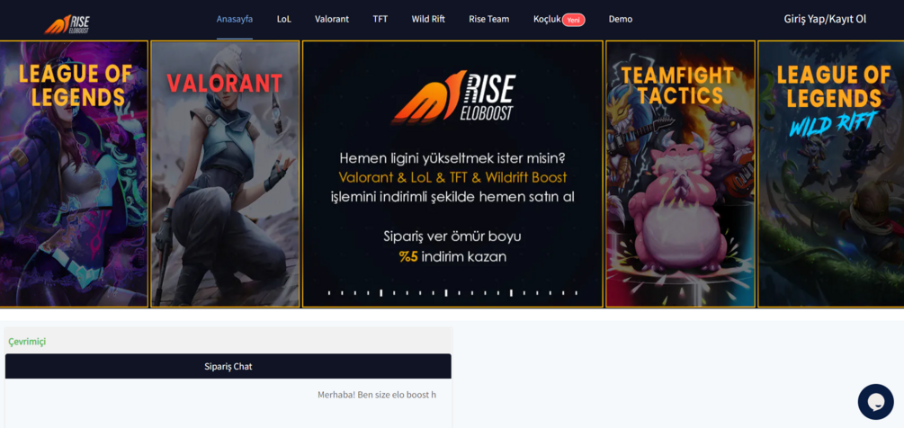Click the 'Merhaba! Ben size elo boost h' message

[x=377, y=395]
